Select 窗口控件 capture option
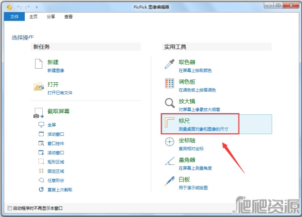The width and height of the screenshot is (302, 217). coord(56,143)
